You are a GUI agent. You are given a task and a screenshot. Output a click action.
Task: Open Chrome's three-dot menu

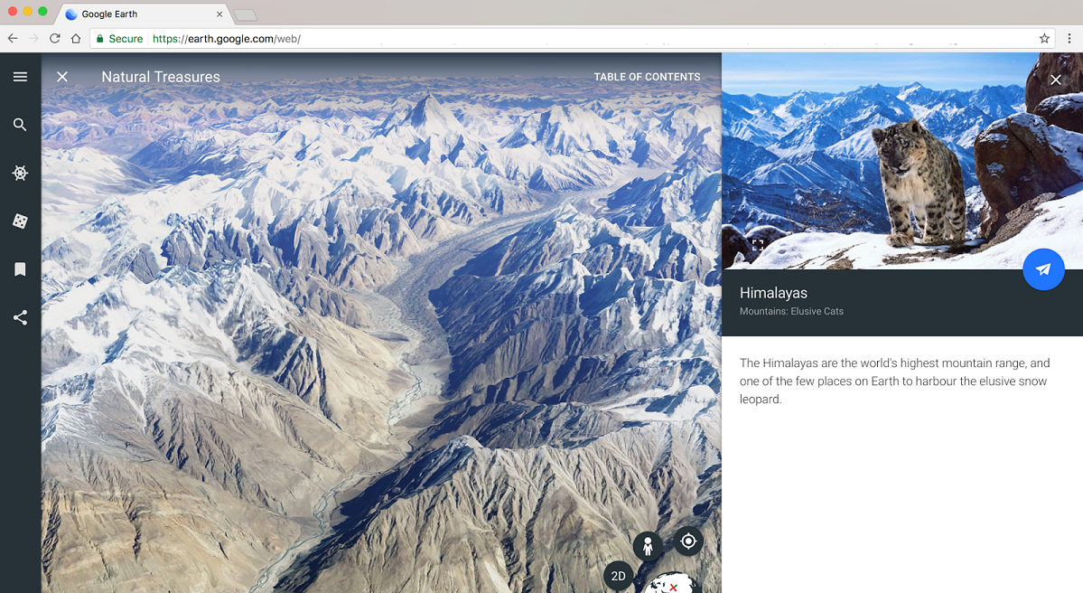1069,39
